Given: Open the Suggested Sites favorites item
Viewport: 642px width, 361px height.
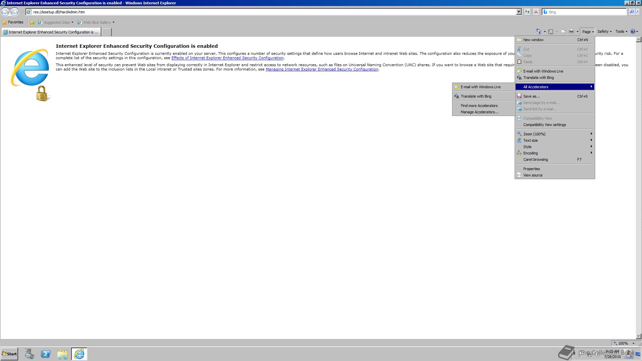Looking at the screenshot, I should pos(56,22).
